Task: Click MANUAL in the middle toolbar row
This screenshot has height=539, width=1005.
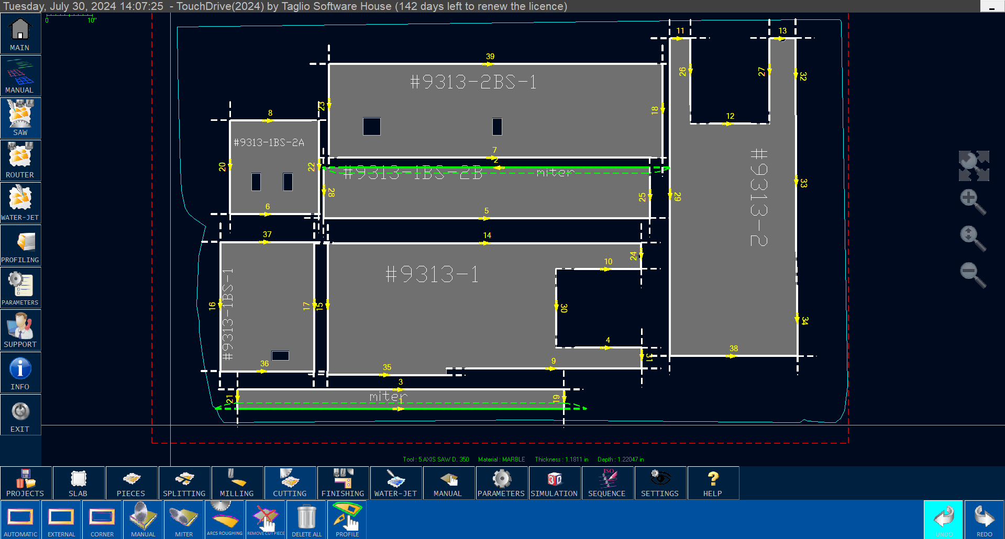Action: [449, 483]
